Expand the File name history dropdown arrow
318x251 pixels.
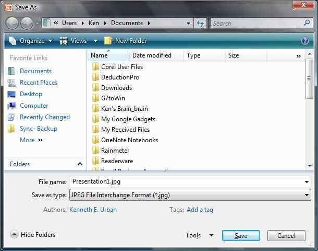pos(307,181)
